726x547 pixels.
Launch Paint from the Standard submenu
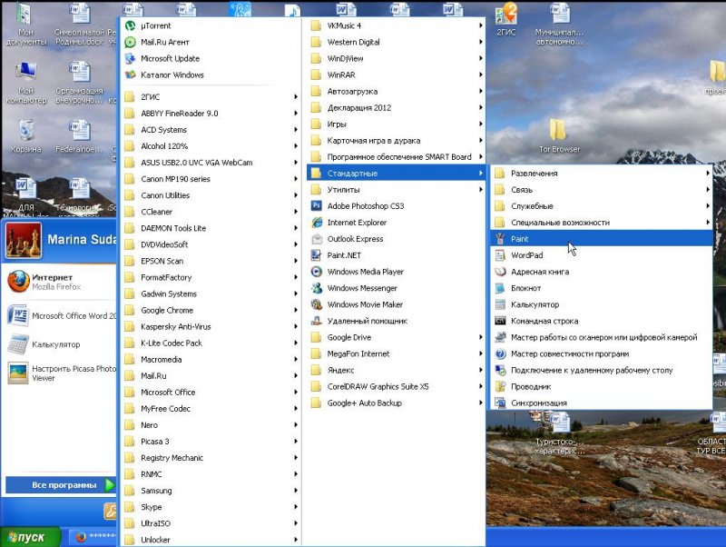[x=601, y=239]
